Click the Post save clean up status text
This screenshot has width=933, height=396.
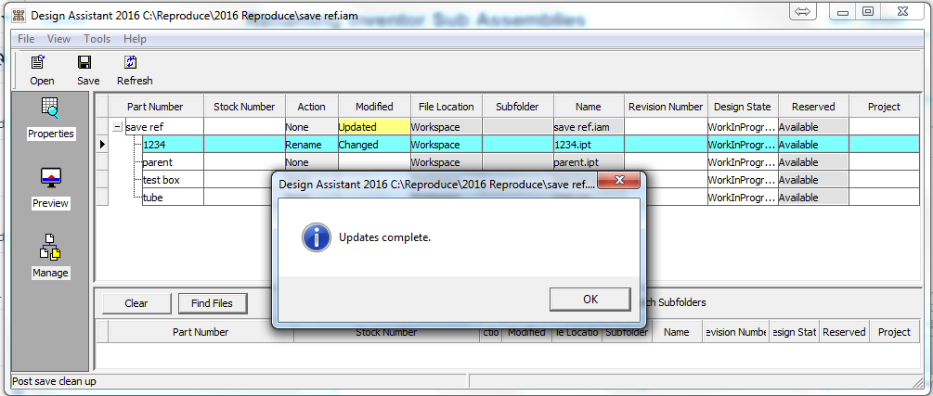point(54,381)
